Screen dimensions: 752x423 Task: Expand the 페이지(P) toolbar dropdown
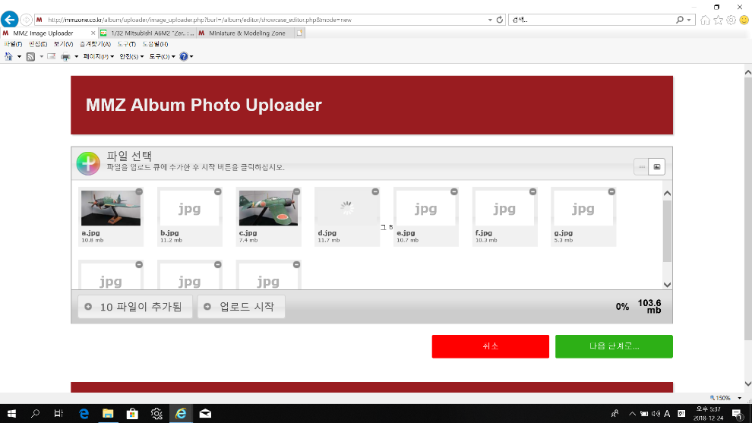(x=98, y=56)
